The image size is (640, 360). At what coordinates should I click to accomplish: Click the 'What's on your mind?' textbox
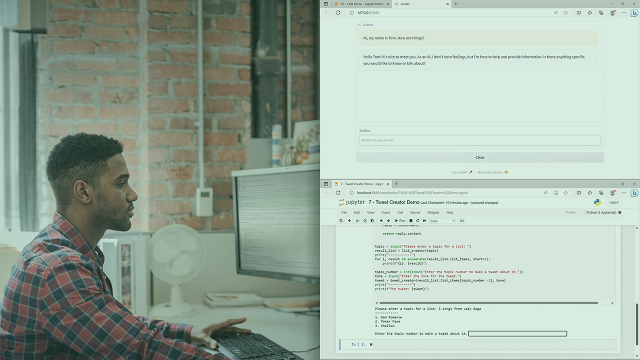[x=479, y=140]
